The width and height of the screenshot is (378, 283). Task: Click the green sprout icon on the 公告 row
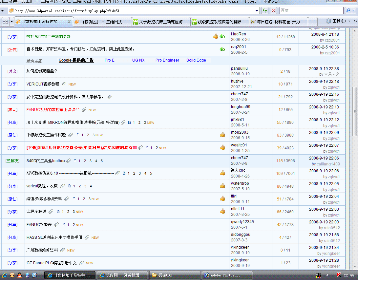(222, 49)
